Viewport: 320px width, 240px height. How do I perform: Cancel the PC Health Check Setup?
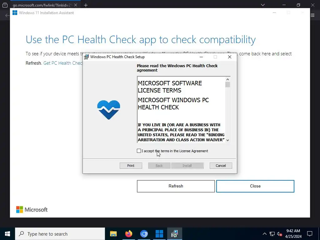pos(221,166)
